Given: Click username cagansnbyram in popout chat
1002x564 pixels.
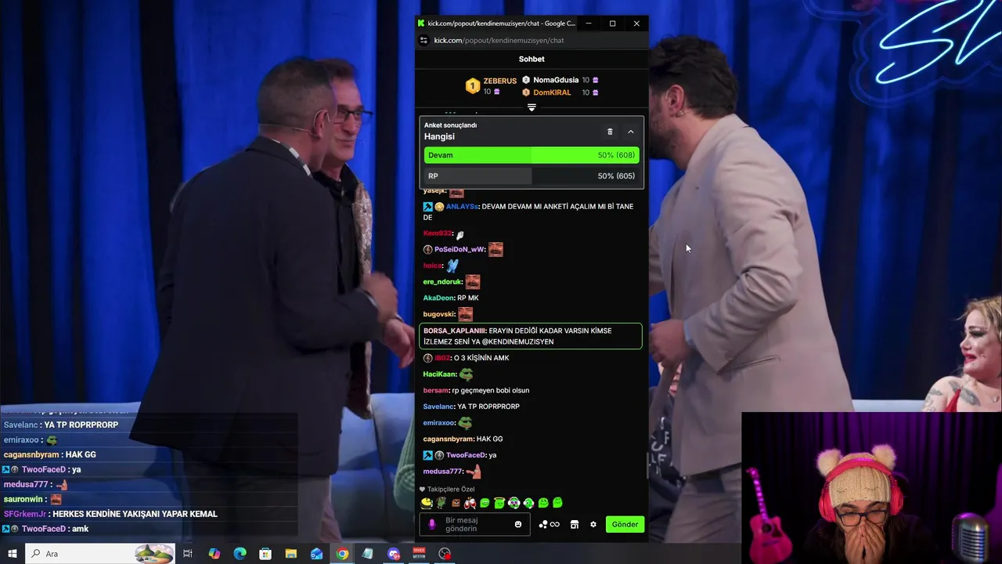Looking at the screenshot, I should (448, 439).
